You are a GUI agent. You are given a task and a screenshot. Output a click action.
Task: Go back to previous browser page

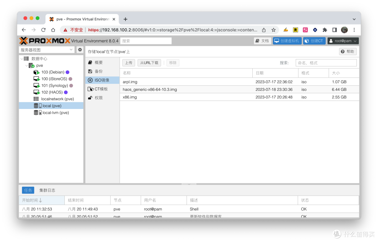coord(24,30)
